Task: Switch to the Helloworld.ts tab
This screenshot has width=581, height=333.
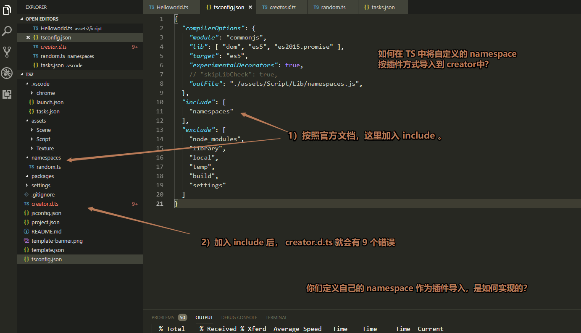Action: point(172,7)
